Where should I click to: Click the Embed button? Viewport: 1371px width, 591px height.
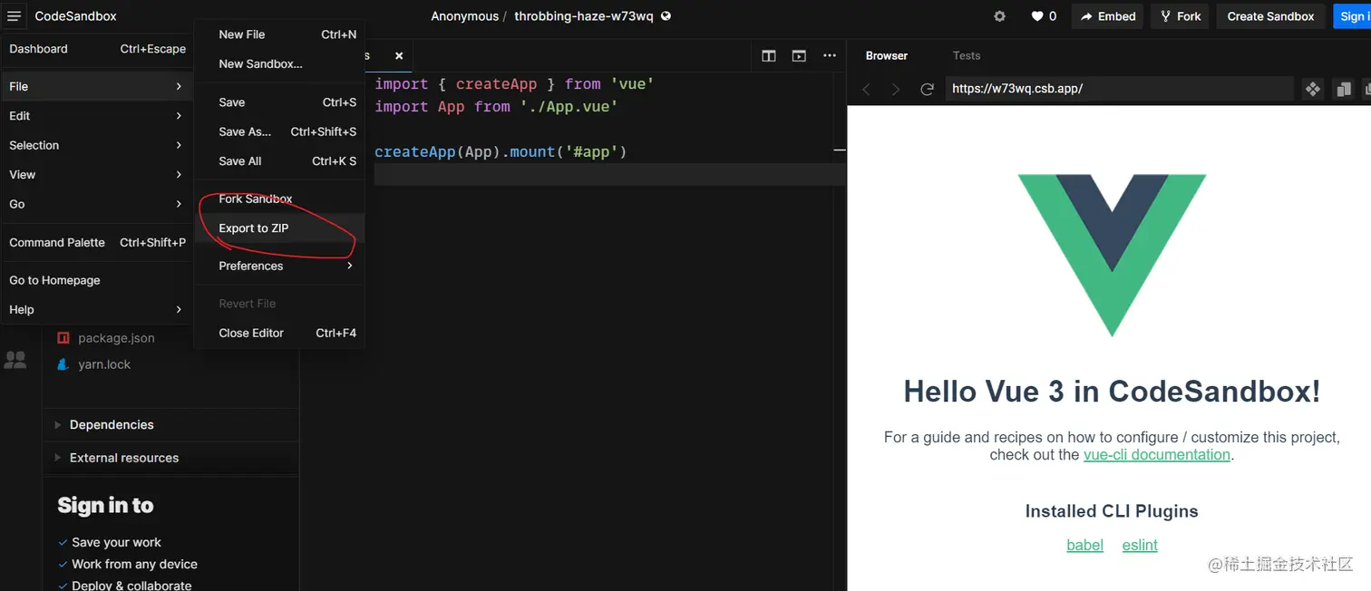(1108, 16)
